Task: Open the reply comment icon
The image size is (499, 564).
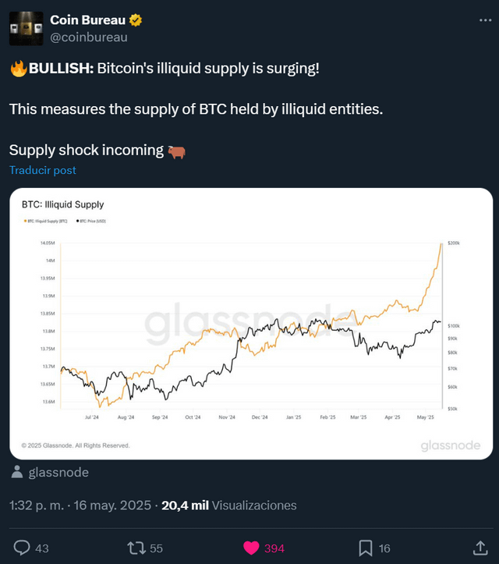Action: click(22, 548)
